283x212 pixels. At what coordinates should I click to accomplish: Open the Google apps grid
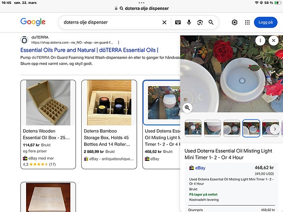(x=247, y=22)
